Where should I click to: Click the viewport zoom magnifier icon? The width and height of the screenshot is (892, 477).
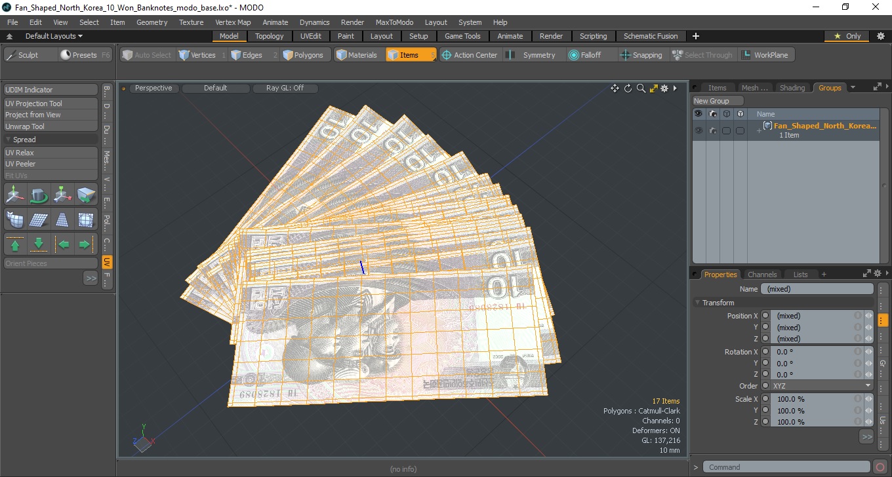click(641, 88)
